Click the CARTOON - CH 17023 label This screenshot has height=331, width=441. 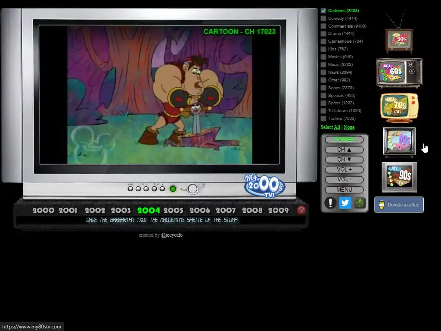pos(239,31)
